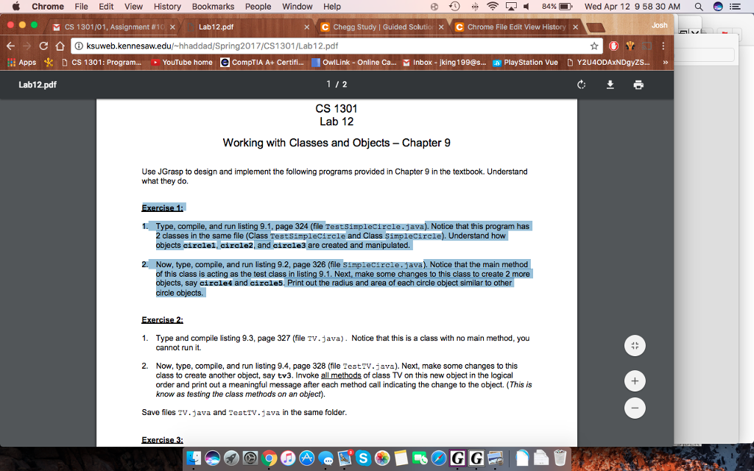This screenshot has height=471, width=754.
Task: Print the Lab12.pdf document
Action: (638, 85)
